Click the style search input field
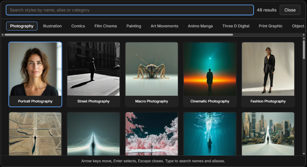The height and width of the screenshot is (167, 307). point(130,10)
